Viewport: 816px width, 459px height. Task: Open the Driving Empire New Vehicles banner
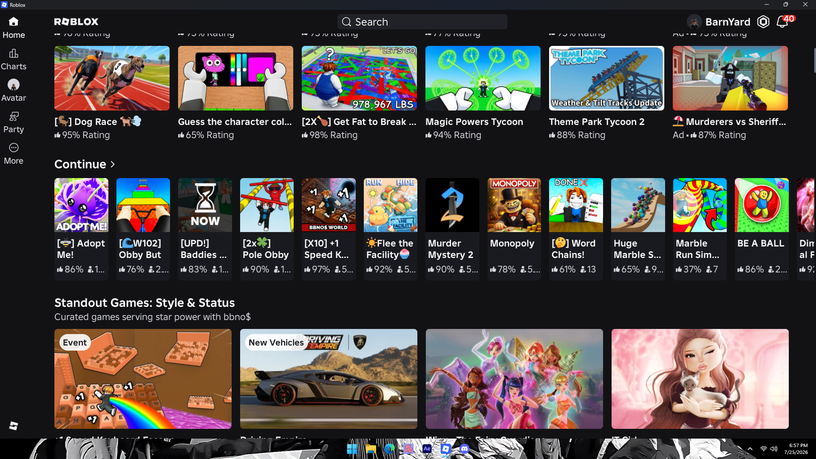click(329, 379)
